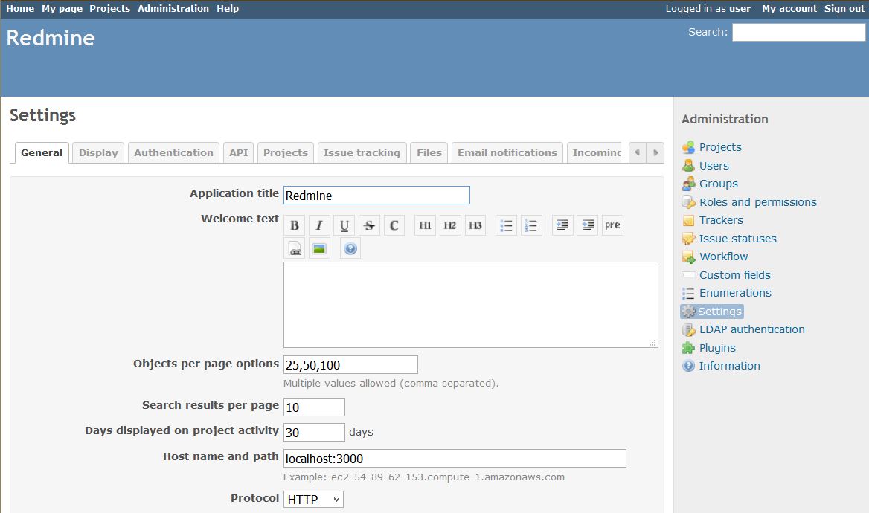Viewport: 869px width, 513px height.
Task: Insert inline code with the C button
Action: tap(394, 225)
